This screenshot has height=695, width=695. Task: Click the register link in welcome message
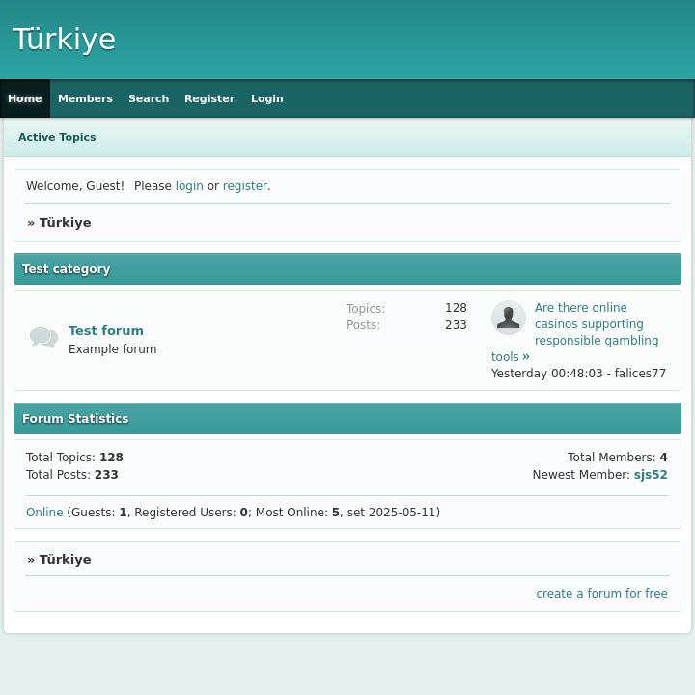pos(245,186)
